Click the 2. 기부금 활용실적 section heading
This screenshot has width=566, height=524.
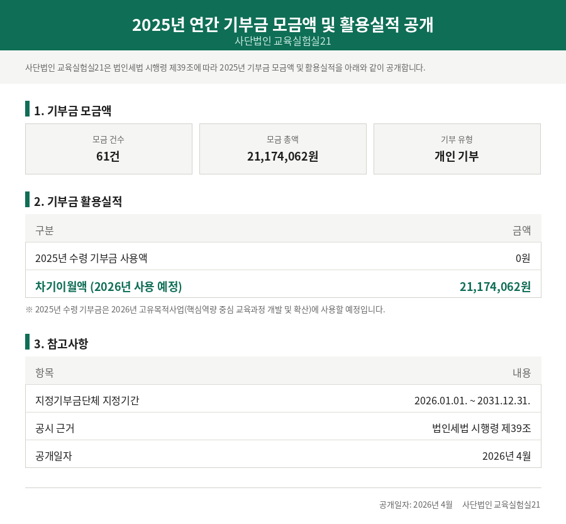click(78, 202)
